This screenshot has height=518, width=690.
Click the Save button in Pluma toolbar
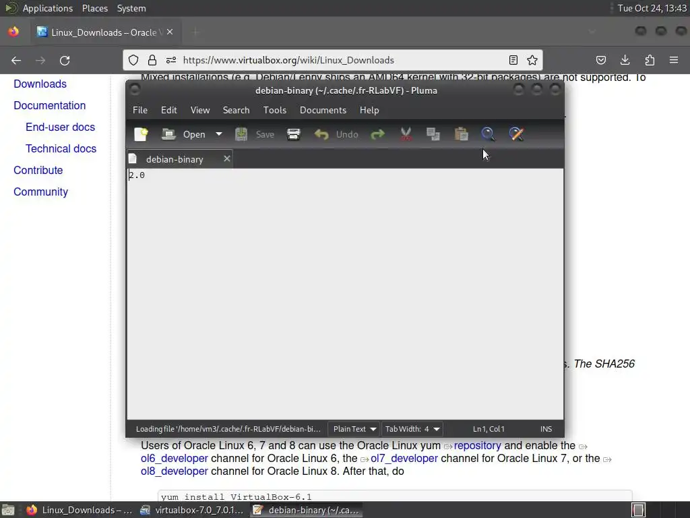click(x=254, y=134)
